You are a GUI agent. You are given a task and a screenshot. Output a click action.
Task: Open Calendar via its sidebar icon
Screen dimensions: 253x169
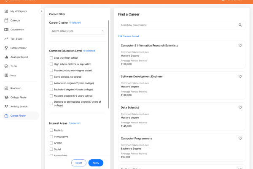(x=6, y=20)
